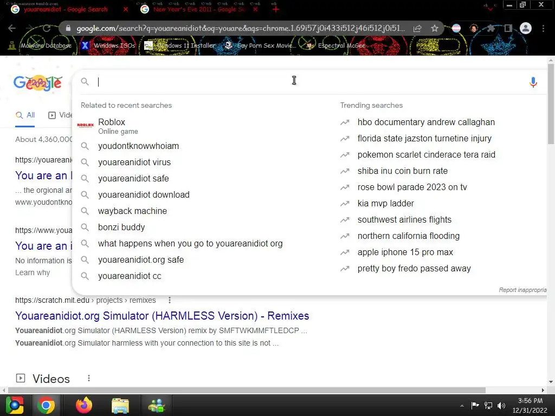Click Learn why link
Screen dimensions: 555x416
[x=33, y=272]
